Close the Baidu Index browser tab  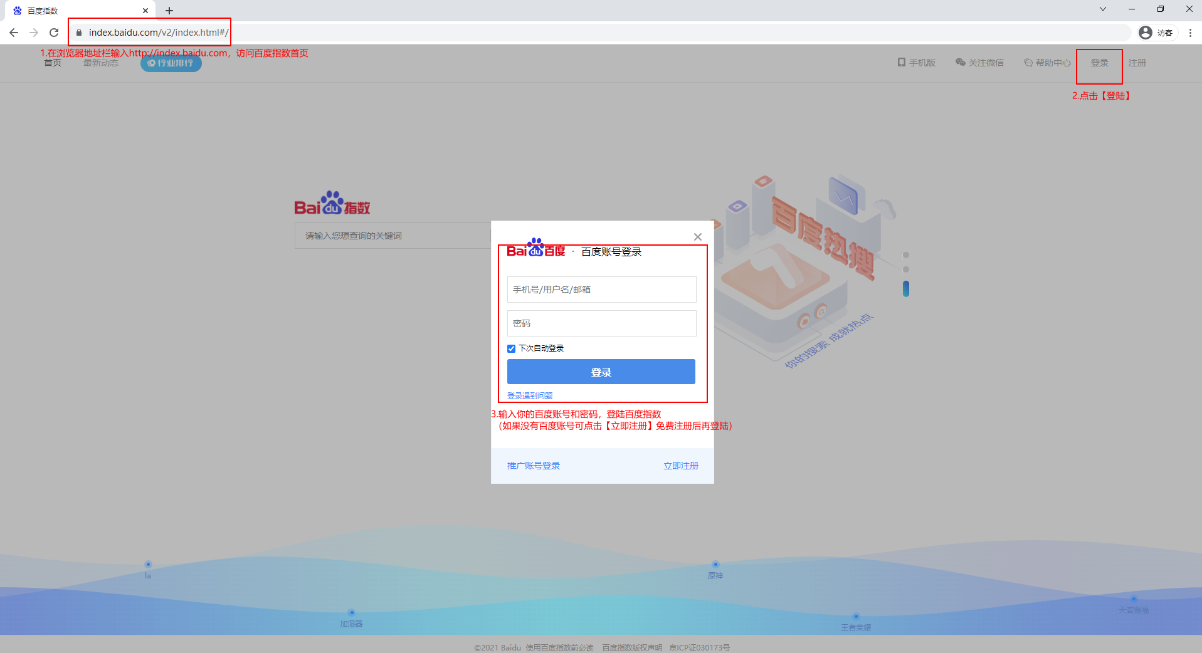click(x=145, y=11)
